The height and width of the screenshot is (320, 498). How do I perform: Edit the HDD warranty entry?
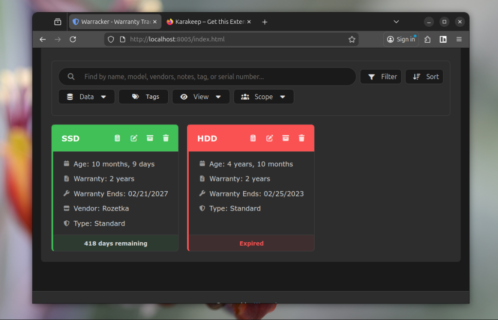point(269,139)
